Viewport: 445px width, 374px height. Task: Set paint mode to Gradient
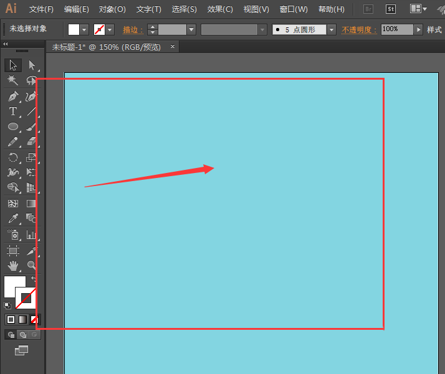(x=22, y=319)
